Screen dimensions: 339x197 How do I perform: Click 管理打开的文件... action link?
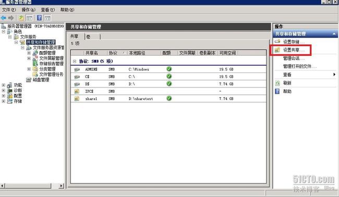tap(300, 67)
